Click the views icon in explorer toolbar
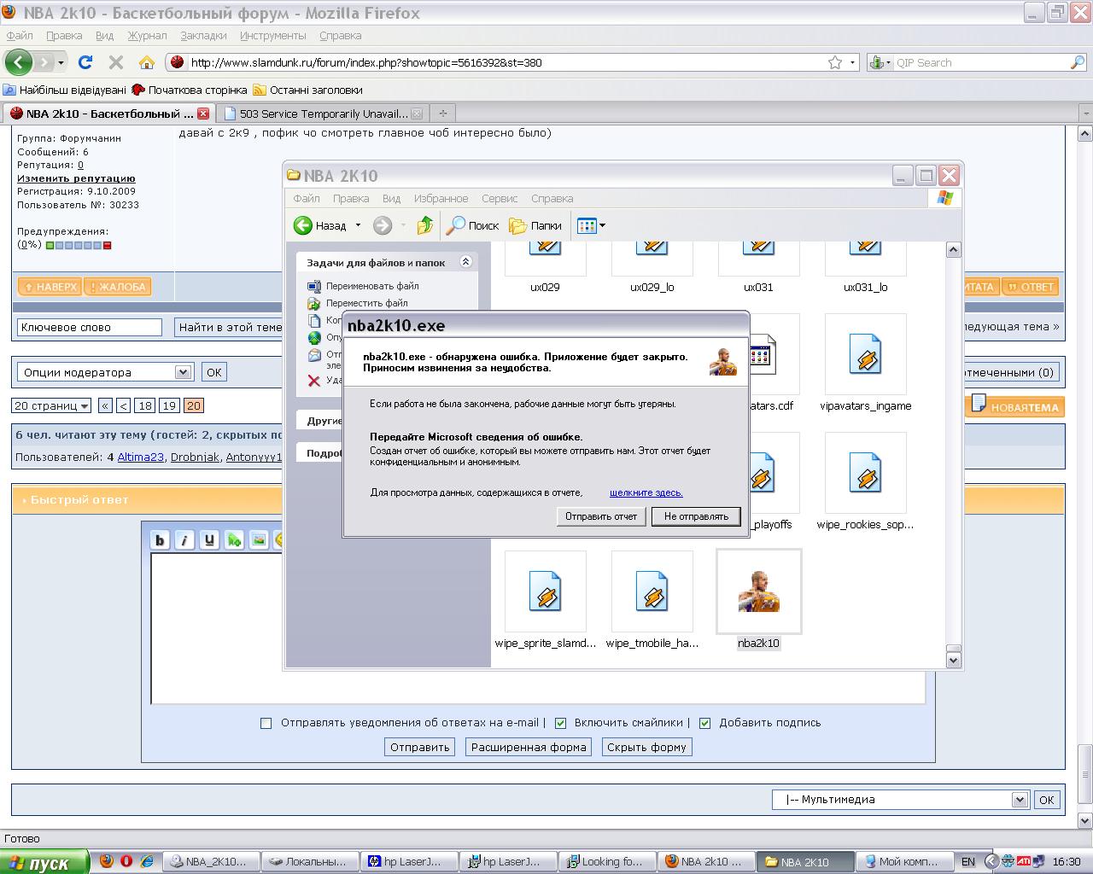This screenshot has height=874, width=1093. 587,225
